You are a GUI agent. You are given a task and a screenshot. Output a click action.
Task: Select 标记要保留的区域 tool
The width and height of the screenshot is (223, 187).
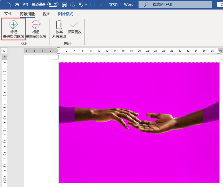coord(13,29)
